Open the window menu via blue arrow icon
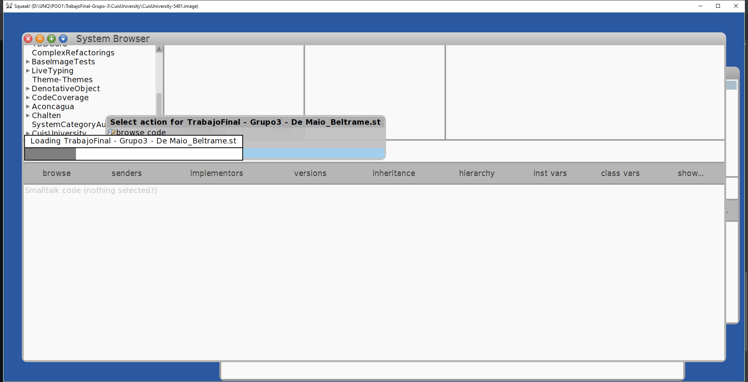 [63, 39]
